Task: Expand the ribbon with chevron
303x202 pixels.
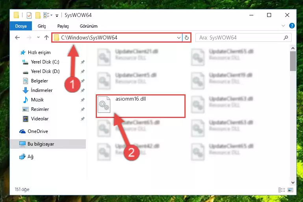Action: 283,26
